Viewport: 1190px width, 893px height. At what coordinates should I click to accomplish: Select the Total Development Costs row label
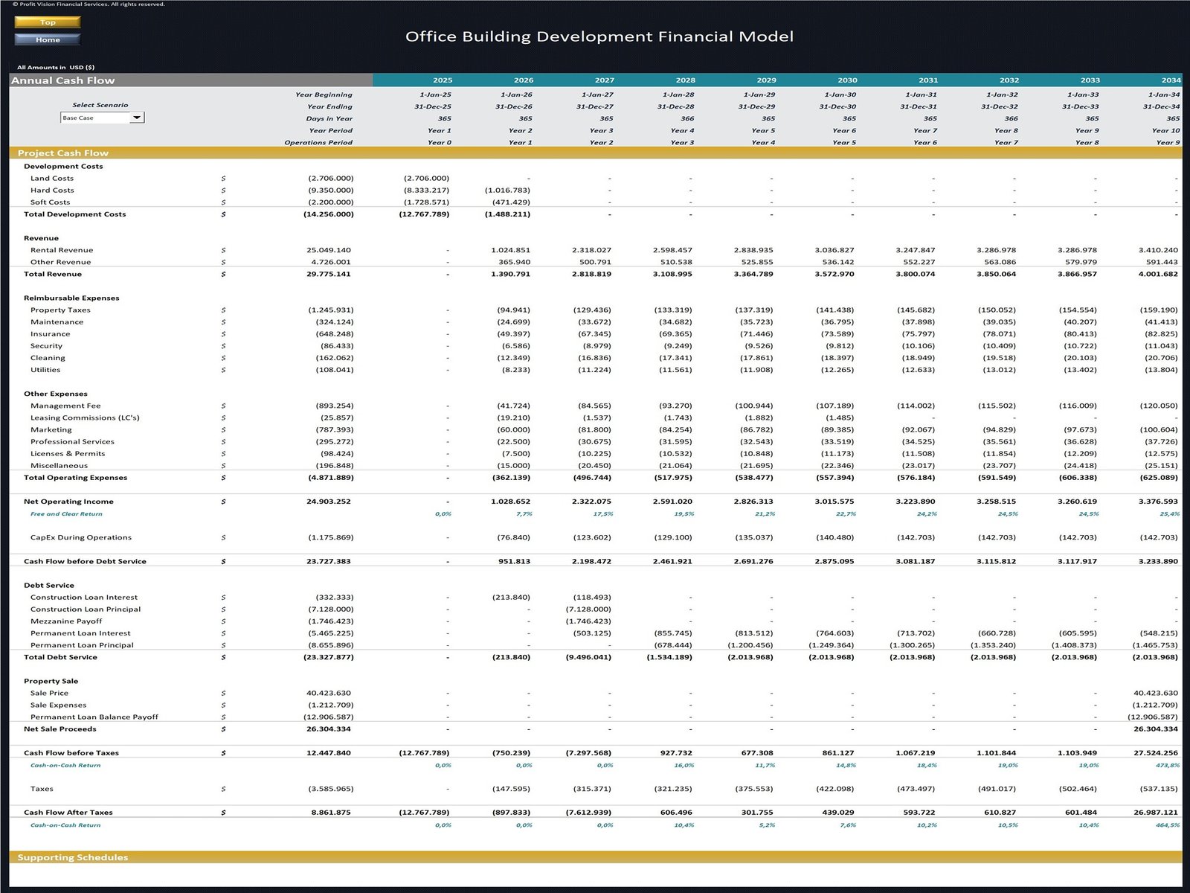[x=74, y=214]
